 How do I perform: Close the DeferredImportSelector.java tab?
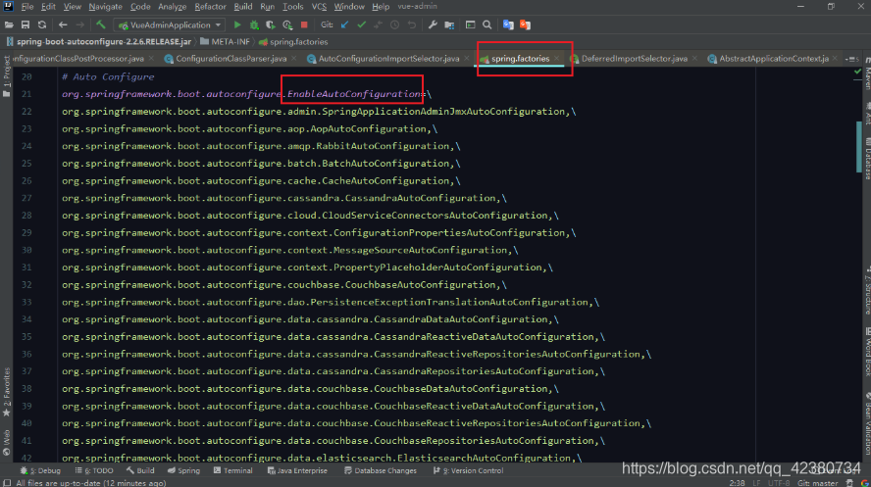tap(694, 58)
